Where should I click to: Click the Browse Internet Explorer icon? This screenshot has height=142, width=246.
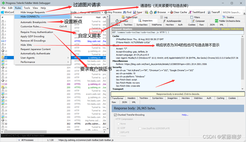(x=155, y=12)
